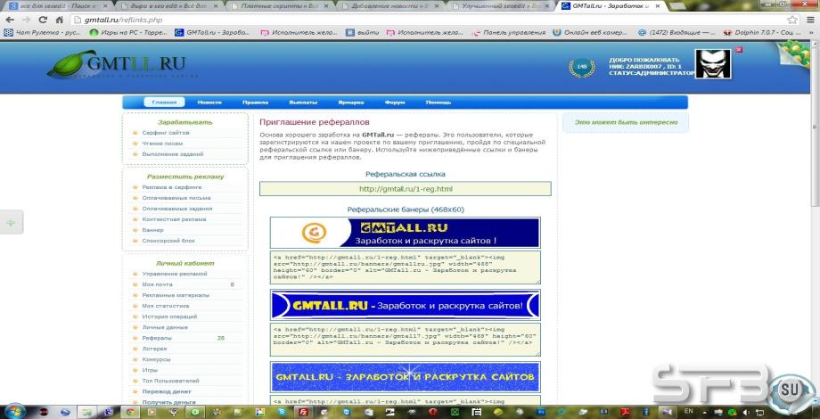Click third starry blue GMTALL.RU banner

point(406,377)
